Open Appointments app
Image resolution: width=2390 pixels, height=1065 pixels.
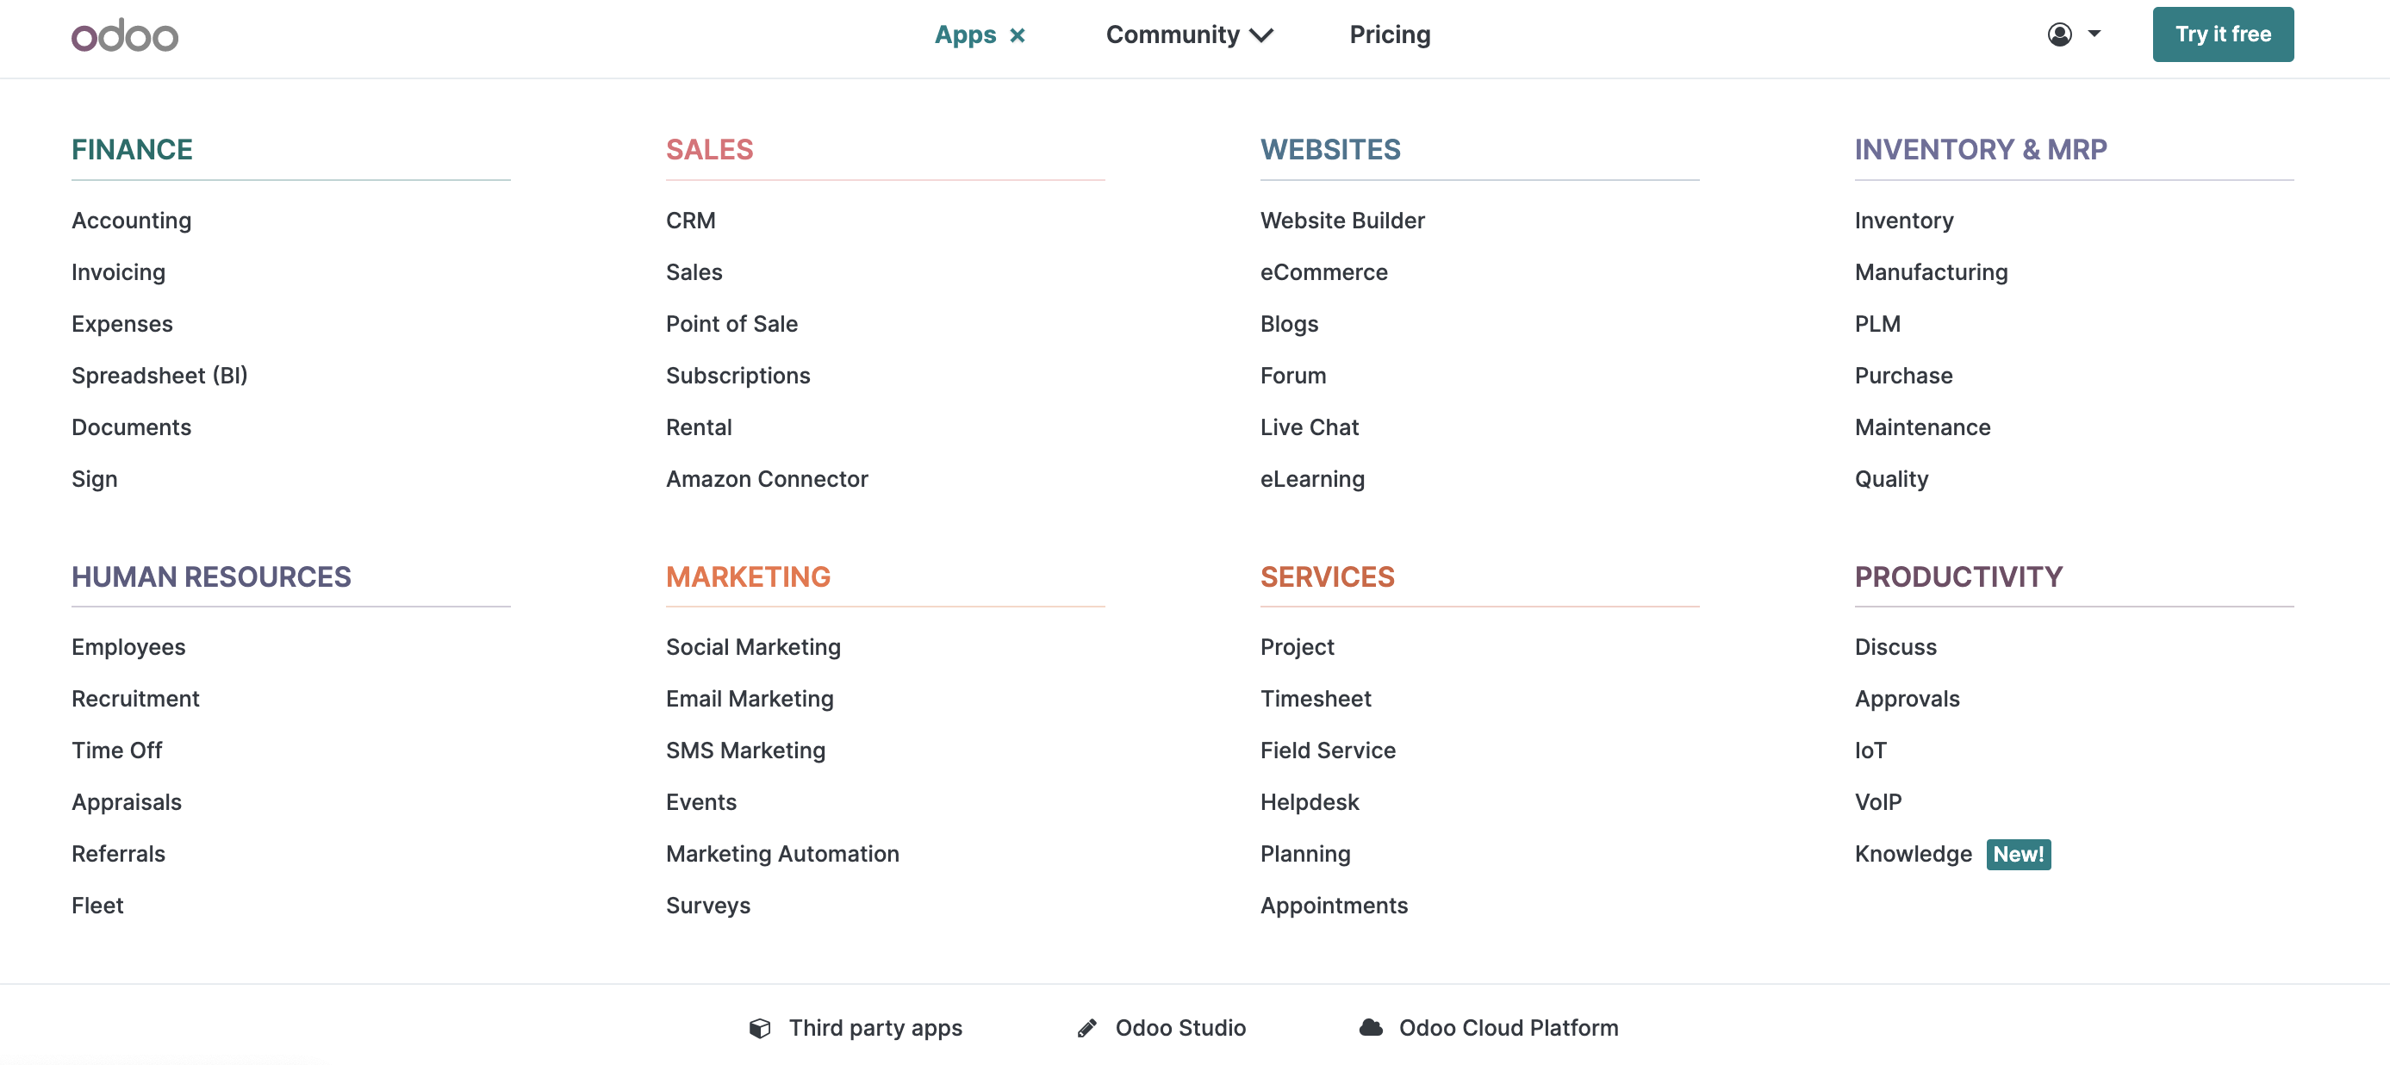point(1335,906)
